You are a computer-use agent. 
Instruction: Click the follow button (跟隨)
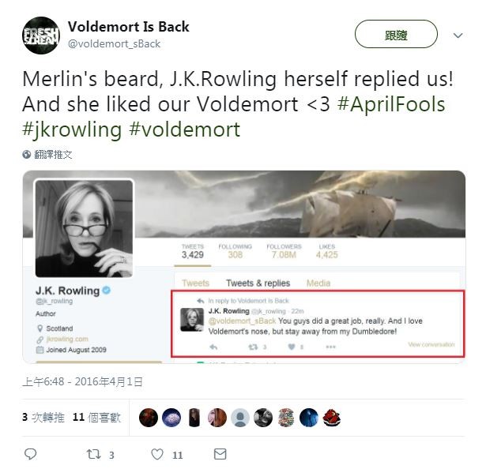(x=396, y=34)
